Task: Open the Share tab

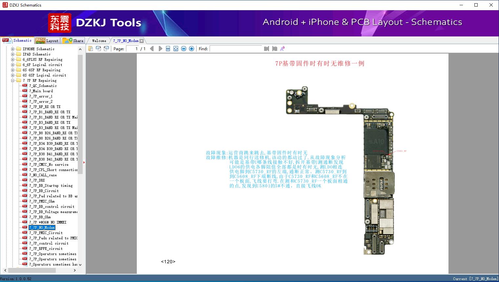Action: tap(73, 41)
